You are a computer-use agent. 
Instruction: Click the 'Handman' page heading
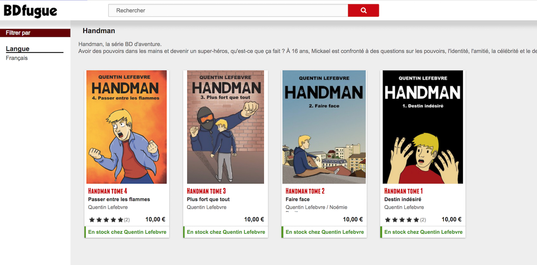[99, 31]
